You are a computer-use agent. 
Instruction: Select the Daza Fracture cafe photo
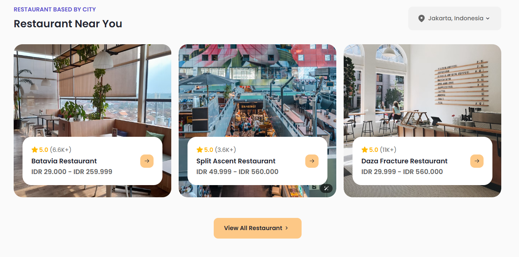tap(422, 90)
